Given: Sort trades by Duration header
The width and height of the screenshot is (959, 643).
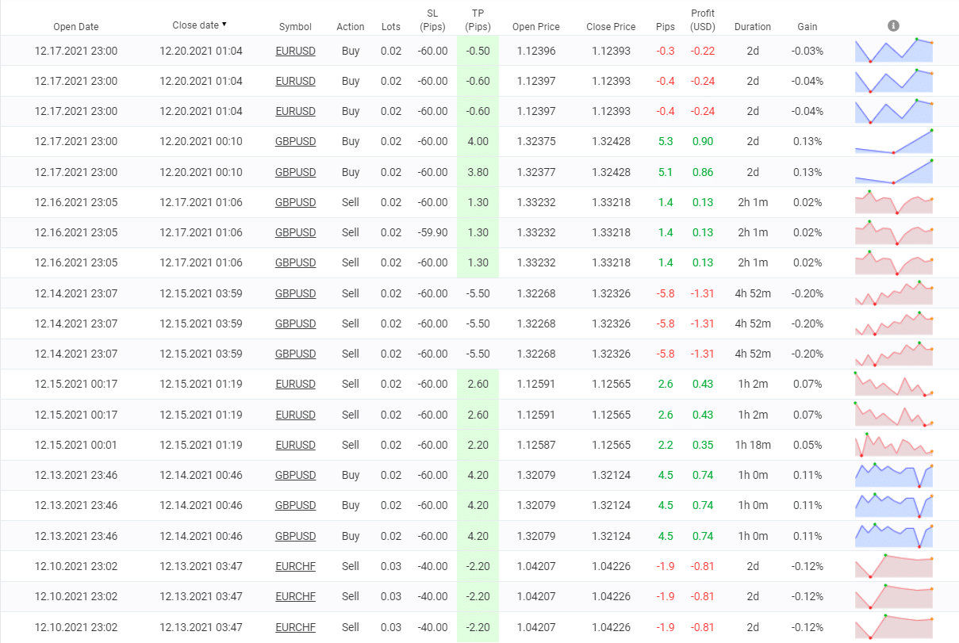Looking at the screenshot, I should pos(752,26).
